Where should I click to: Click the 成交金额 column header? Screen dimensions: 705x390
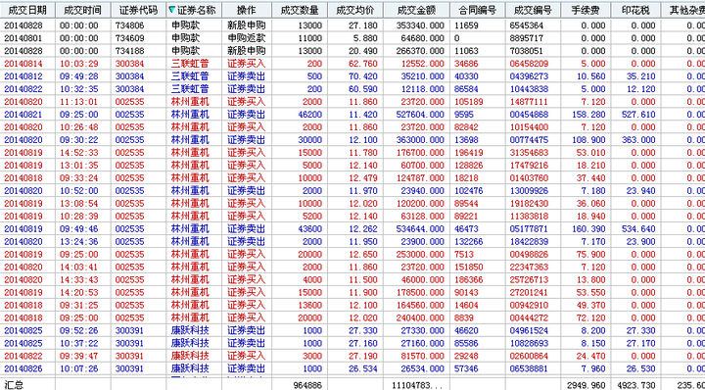coord(417,10)
